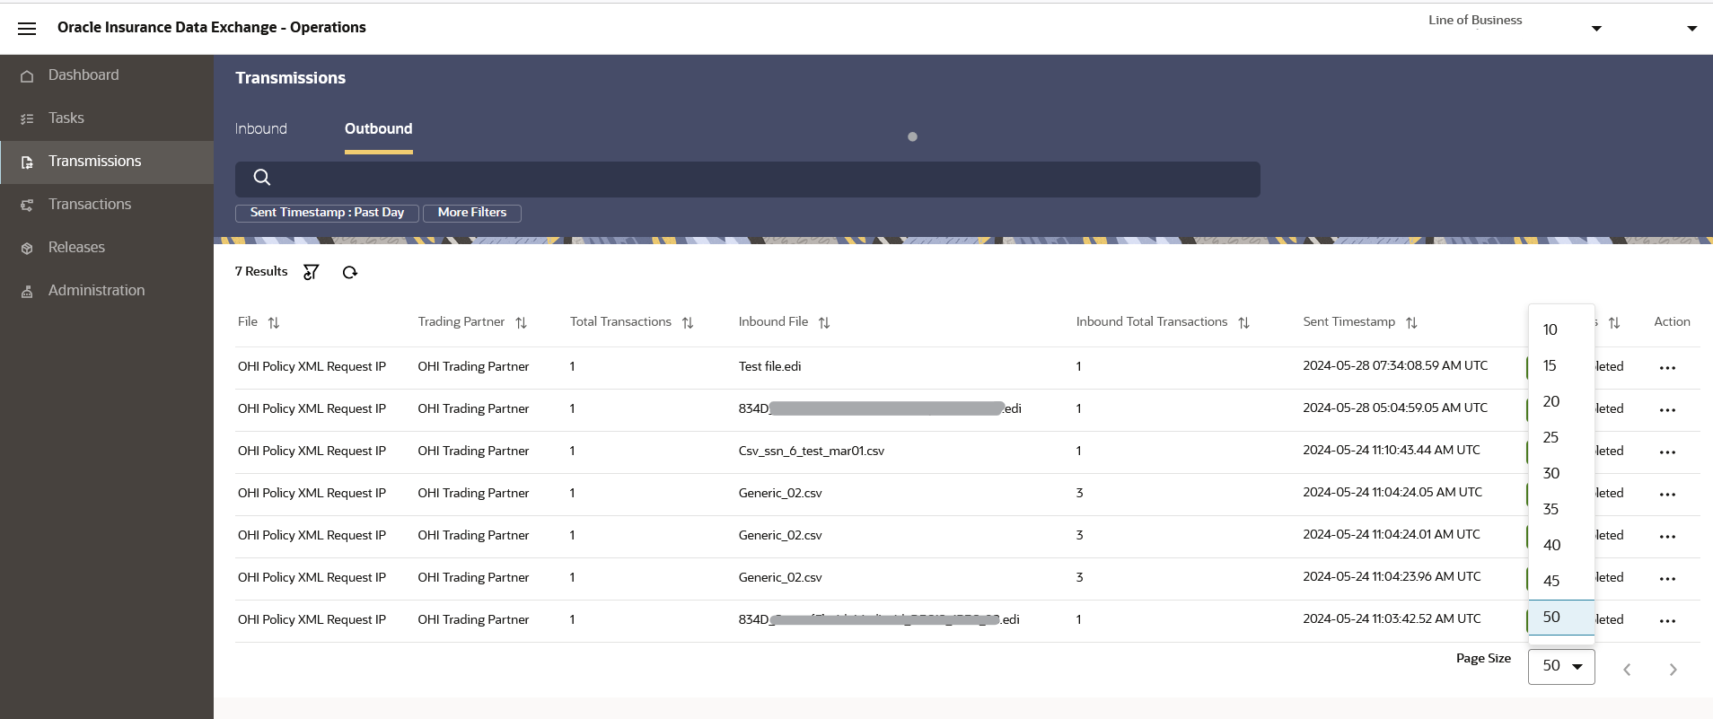Select page size 10
This screenshot has width=1713, height=719.
(1561, 330)
